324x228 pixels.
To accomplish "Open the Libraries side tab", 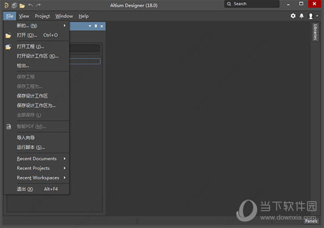I will click(315, 32).
